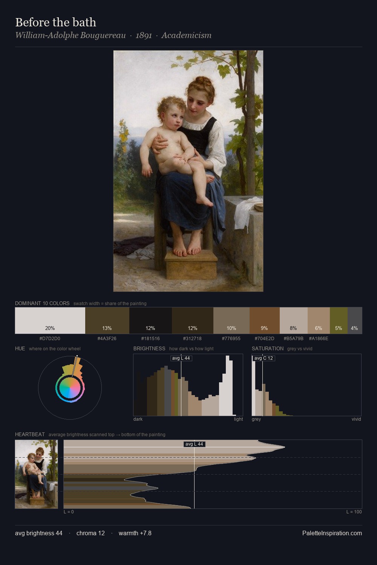The image size is (377, 565).
Task: Click the 'L = 0' axis label
Action: (x=69, y=512)
